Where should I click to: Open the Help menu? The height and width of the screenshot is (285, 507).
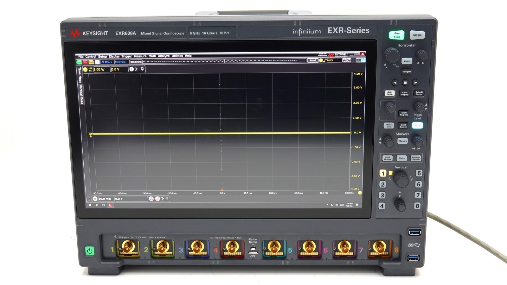(x=188, y=56)
